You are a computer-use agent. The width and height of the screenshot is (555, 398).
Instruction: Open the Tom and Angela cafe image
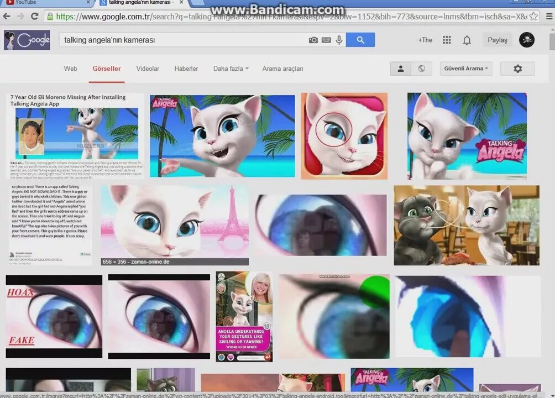tap(467, 225)
